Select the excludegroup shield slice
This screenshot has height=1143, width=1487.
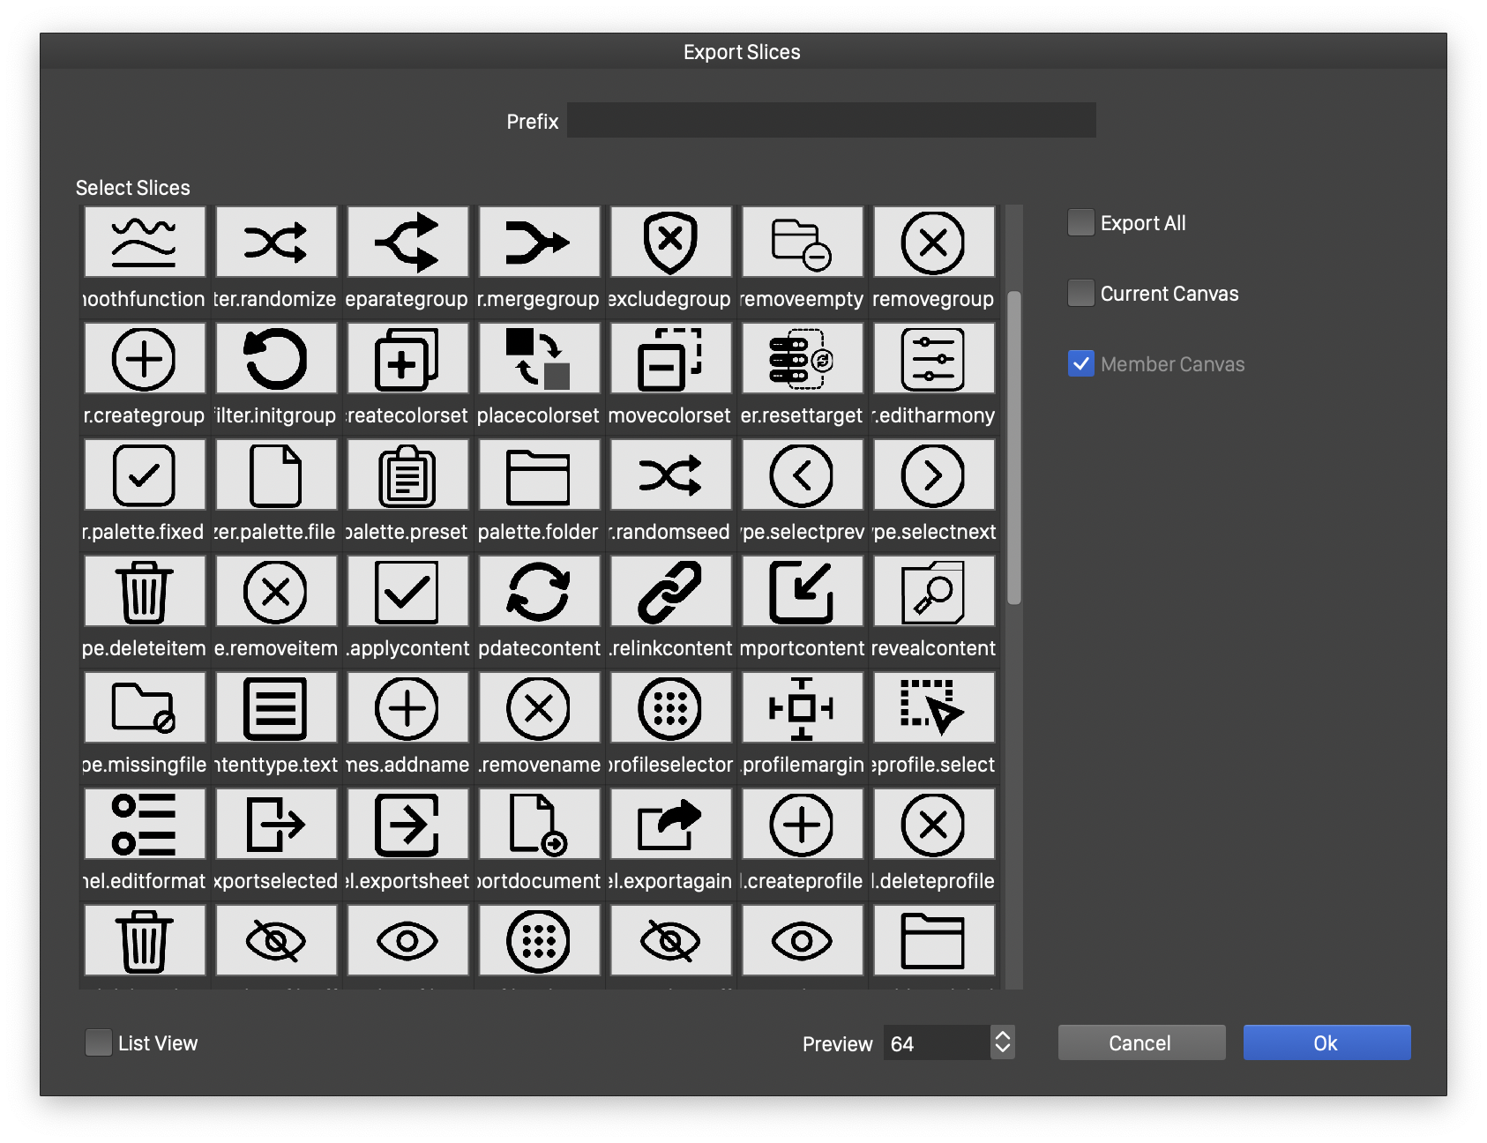click(670, 243)
